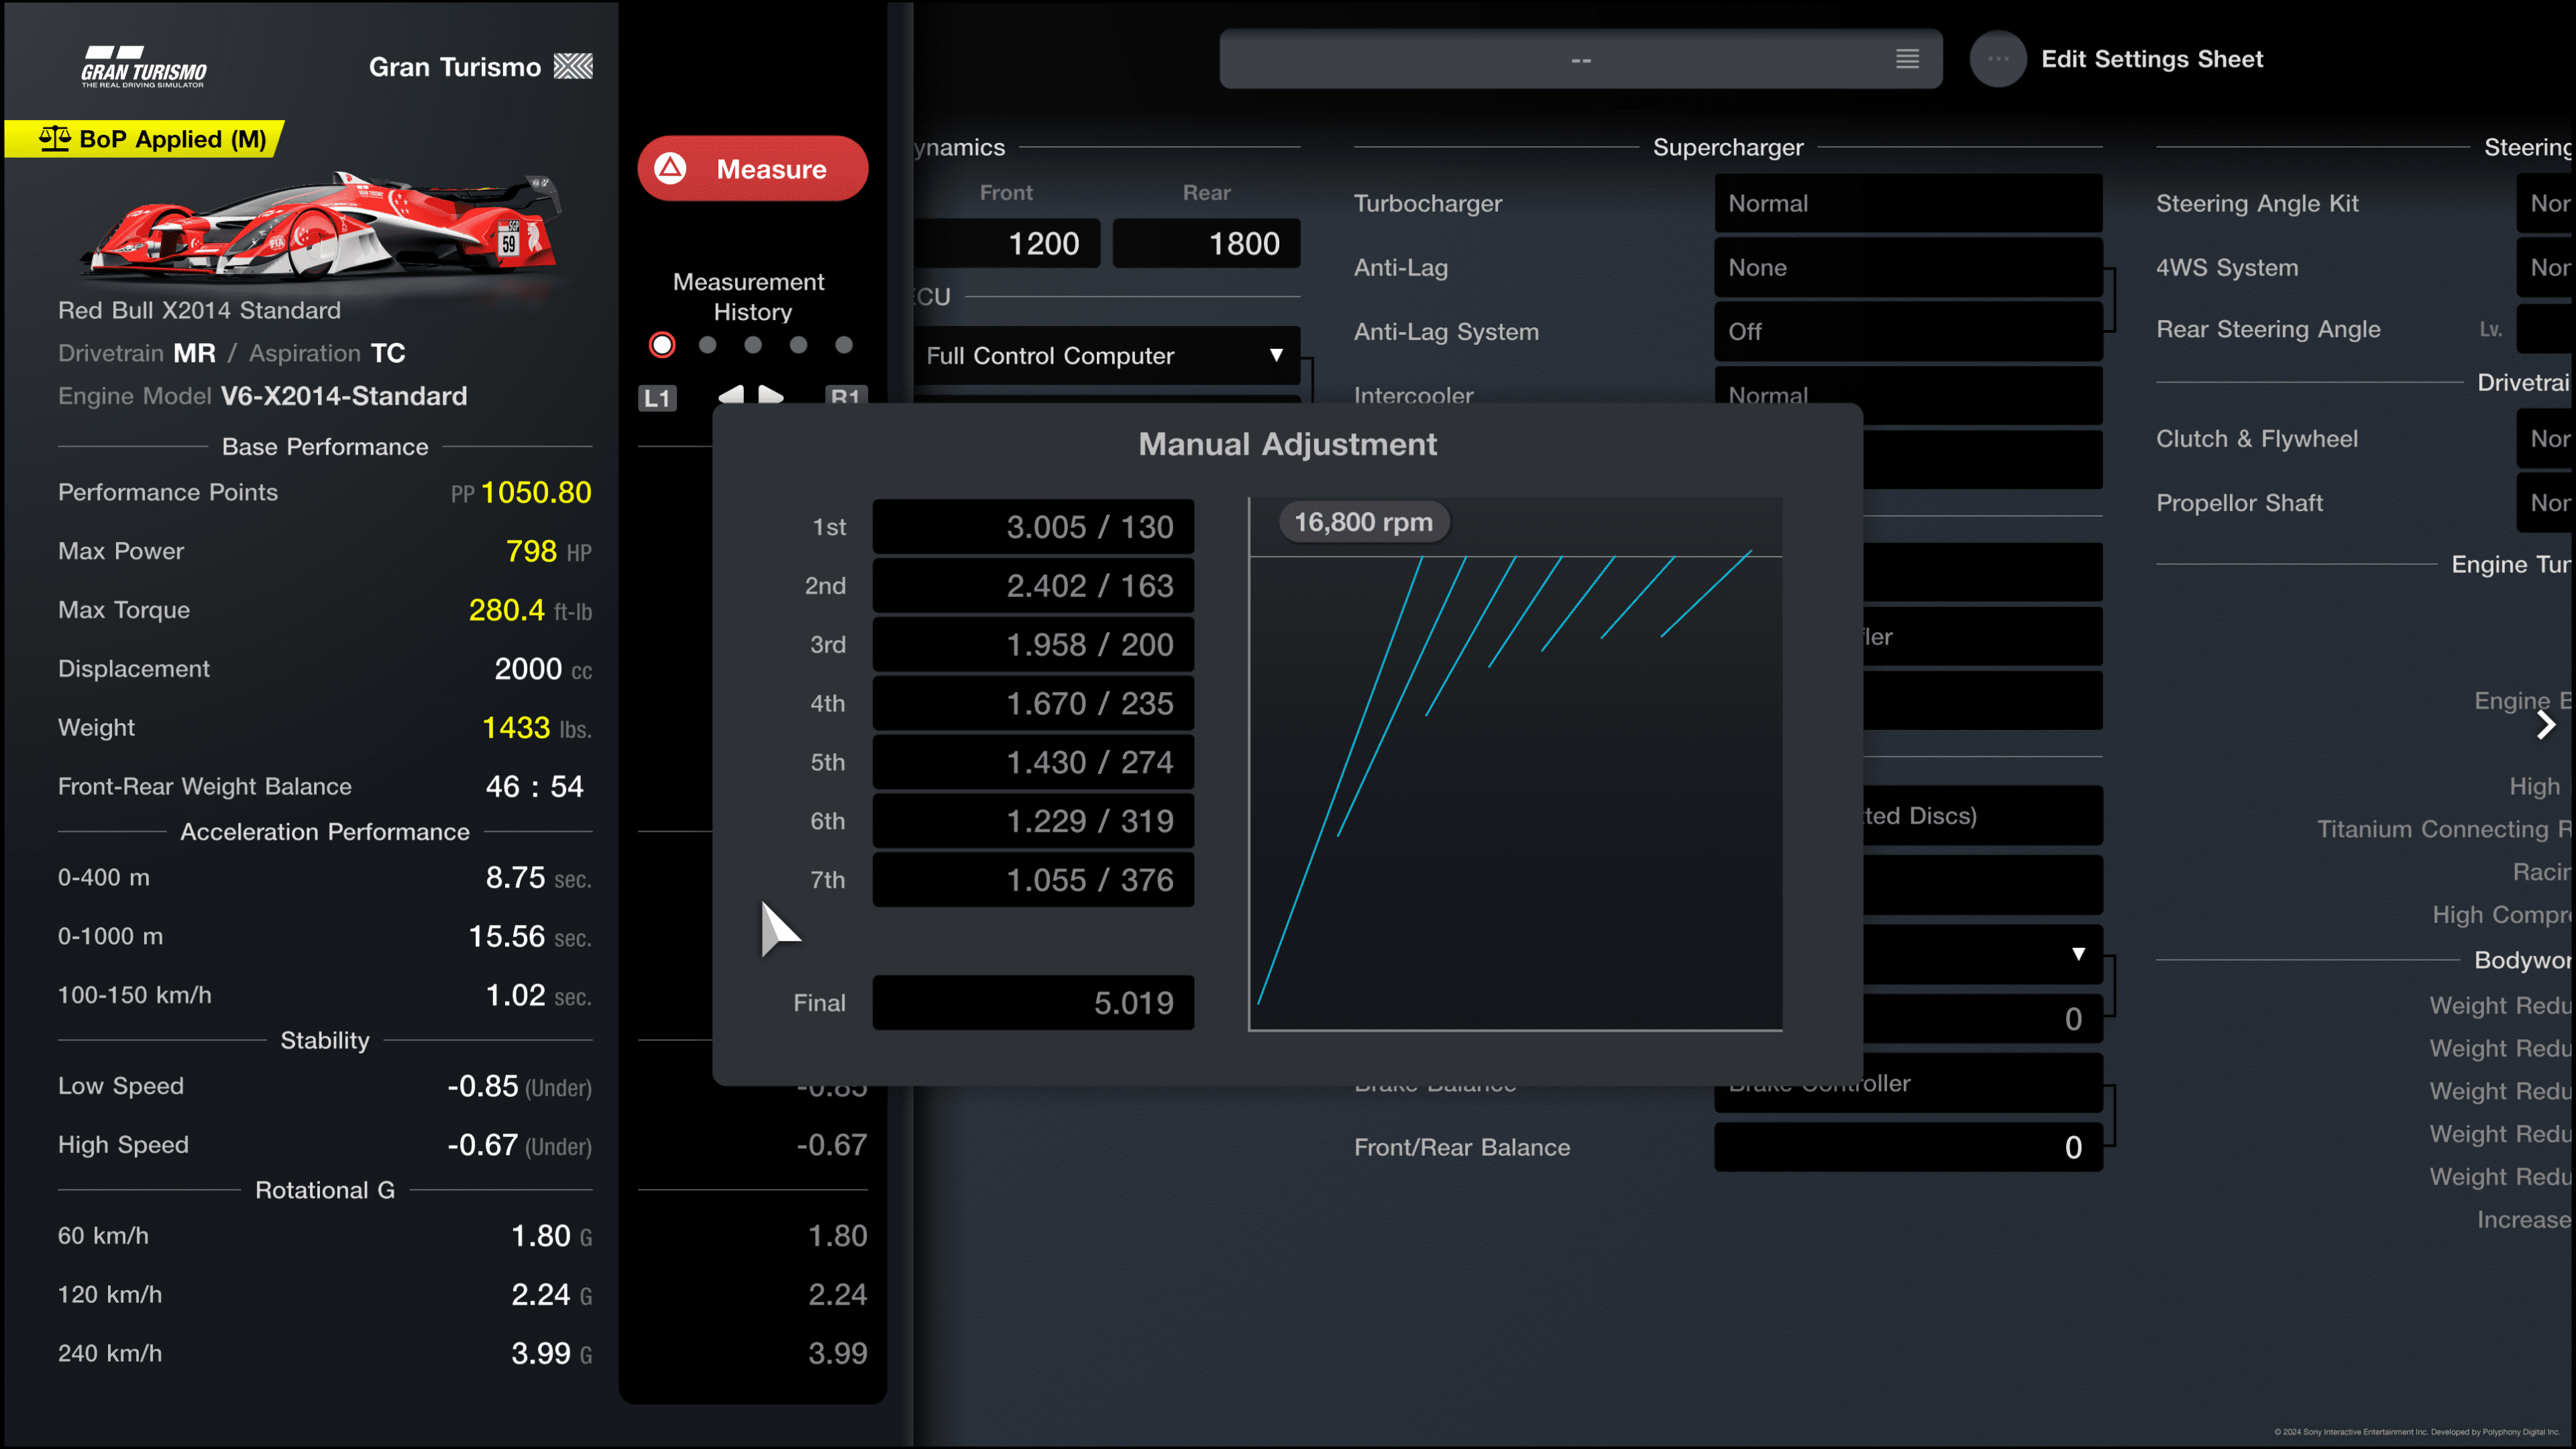This screenshot has height=1449, width=2576.
Task: Click the red Measure button
Action: (x=752, y=169)
